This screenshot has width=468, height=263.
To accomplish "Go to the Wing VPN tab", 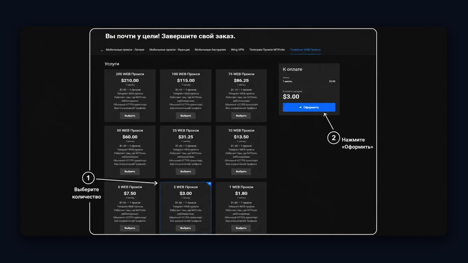I will pos(237,50).
